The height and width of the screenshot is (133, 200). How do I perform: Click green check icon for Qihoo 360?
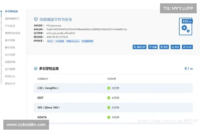tap(109, 107)
